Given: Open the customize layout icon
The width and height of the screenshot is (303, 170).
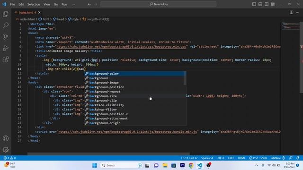Looking at the screenshot, I should pos(273,4).
